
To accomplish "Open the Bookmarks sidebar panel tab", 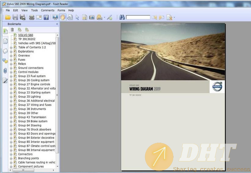I will point(5,31).
